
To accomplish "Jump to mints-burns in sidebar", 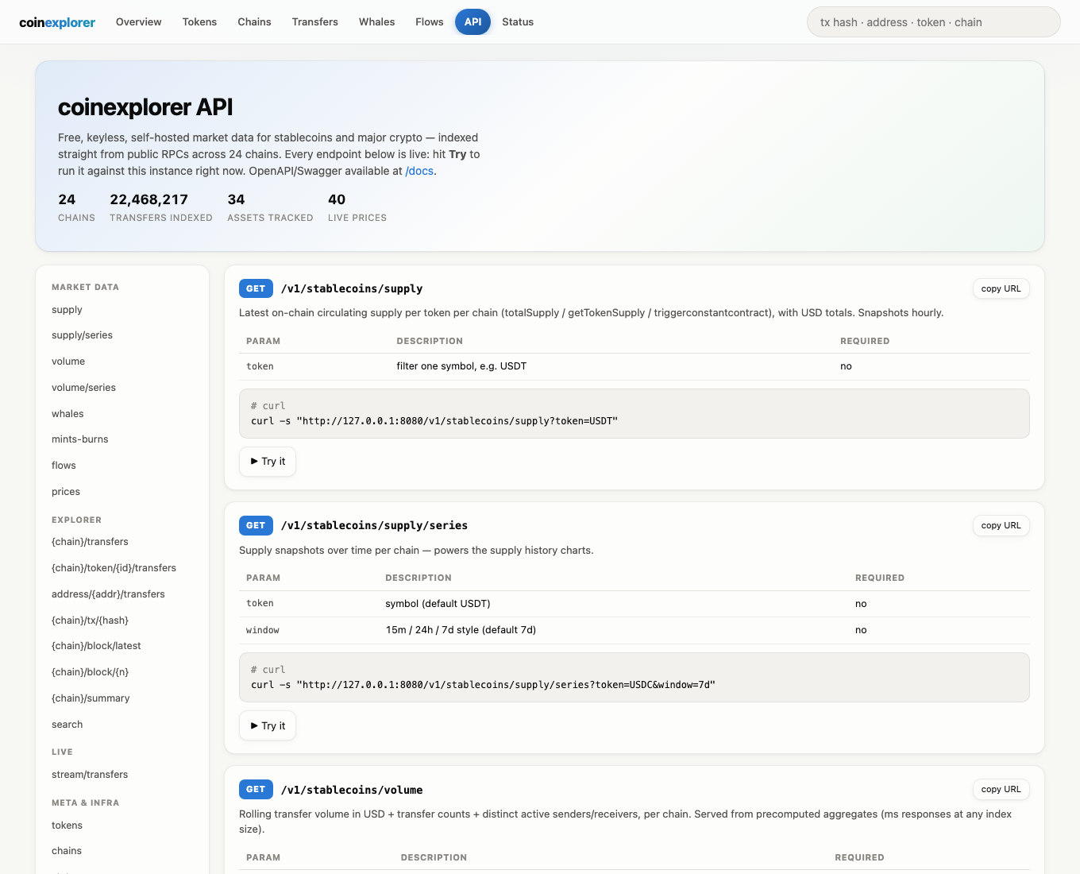I will [79, 439].
